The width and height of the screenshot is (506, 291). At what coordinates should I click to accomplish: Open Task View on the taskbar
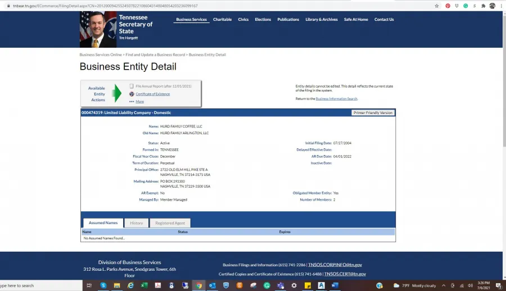tap(89, 285)
